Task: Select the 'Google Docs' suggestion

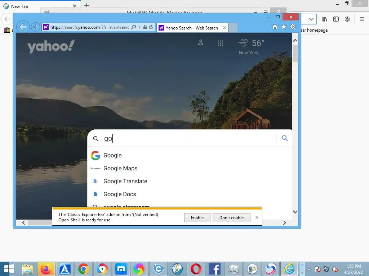Action: pyautogui.click(x=190, y=194)
